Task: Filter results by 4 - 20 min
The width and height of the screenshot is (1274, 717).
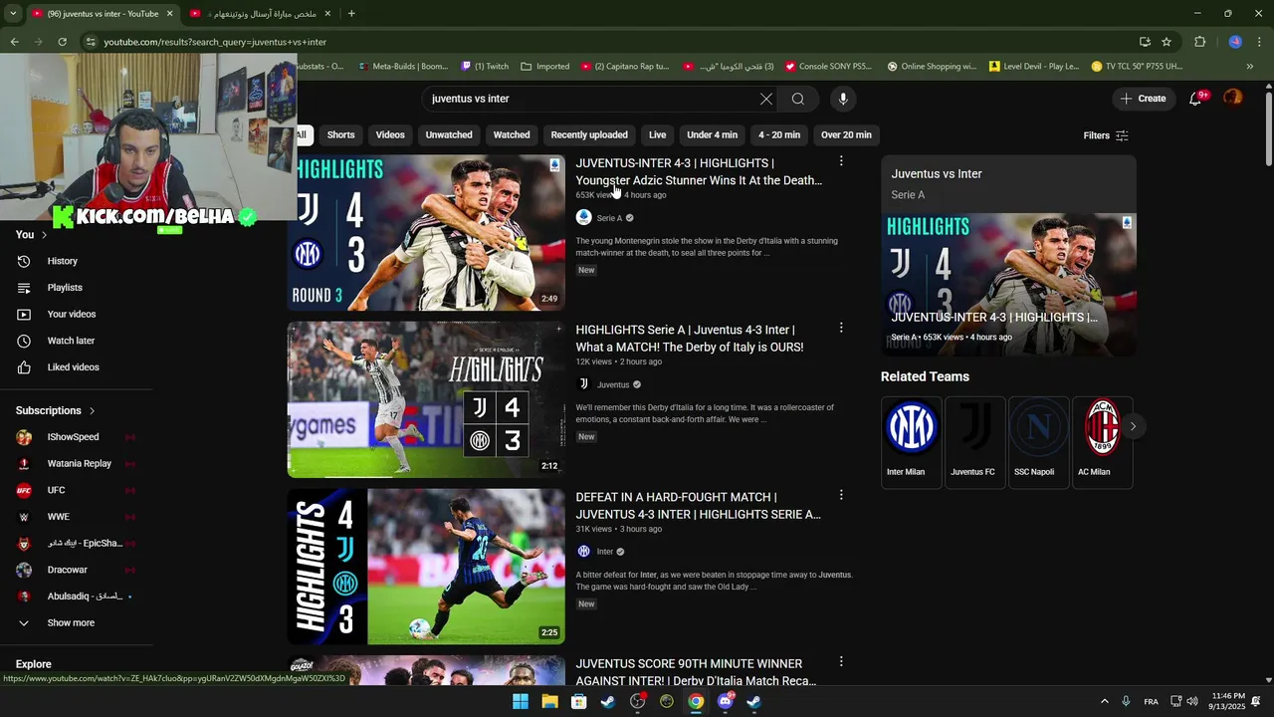Action: pos(779,134)
